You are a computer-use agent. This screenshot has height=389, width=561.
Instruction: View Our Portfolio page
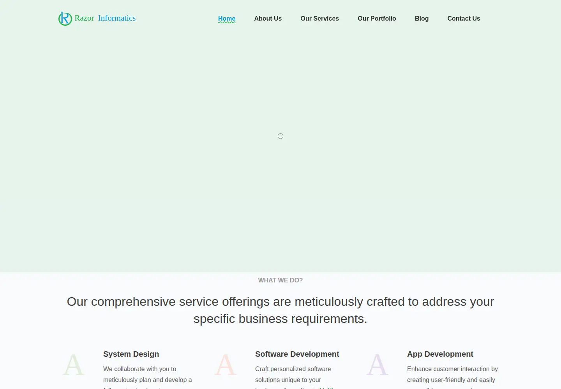pos(377,19)
